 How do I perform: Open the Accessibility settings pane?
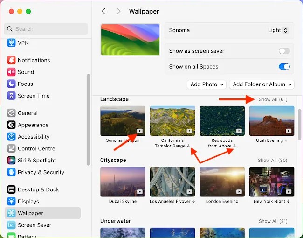click(42, 137)
